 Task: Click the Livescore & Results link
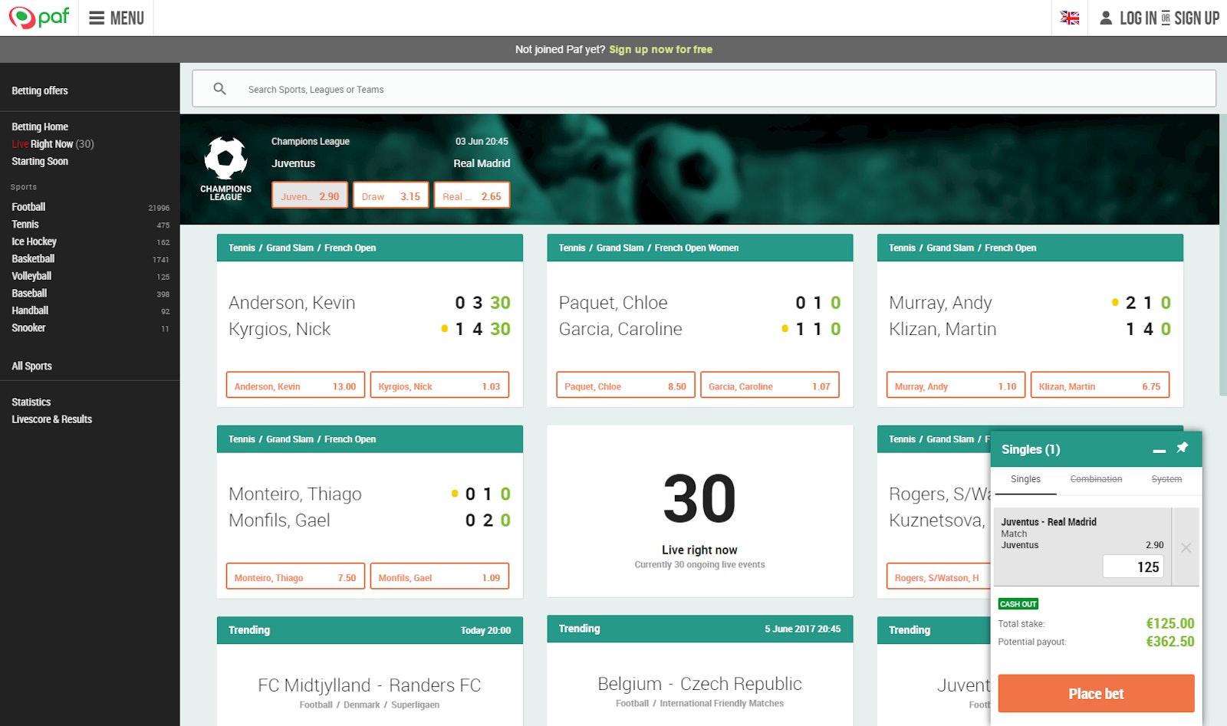click(51, 419)
